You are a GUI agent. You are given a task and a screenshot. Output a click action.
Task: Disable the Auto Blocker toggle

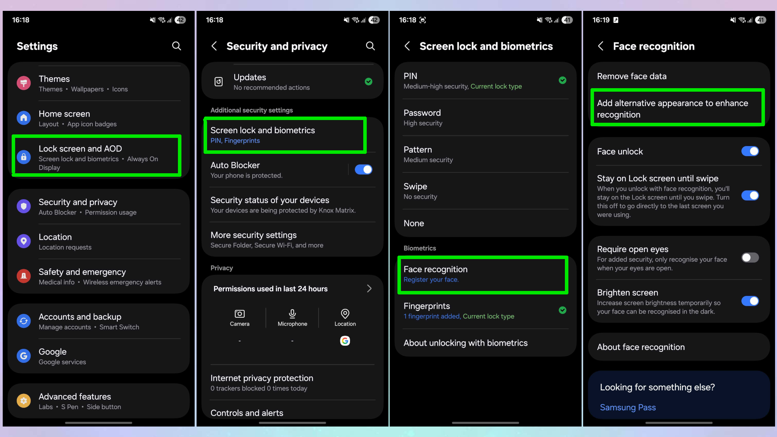[364, 169]
